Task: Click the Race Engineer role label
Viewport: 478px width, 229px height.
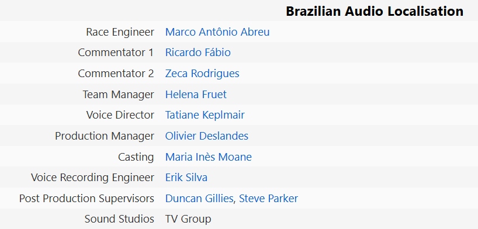Action: pos(120,32)
